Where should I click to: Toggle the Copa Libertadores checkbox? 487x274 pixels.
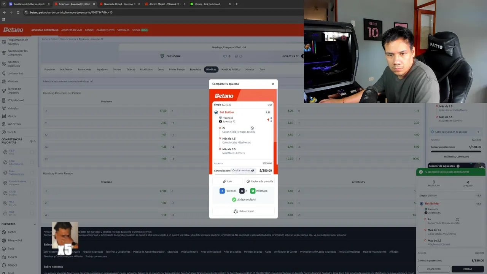pyautogui.click(x=32, y=162)
